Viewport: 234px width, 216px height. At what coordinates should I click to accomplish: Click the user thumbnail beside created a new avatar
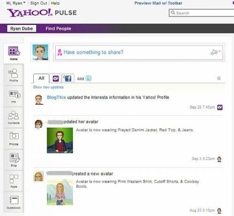39,176
